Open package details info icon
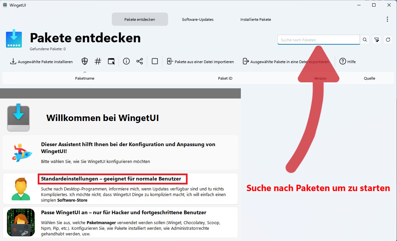 tap(126, 61)
